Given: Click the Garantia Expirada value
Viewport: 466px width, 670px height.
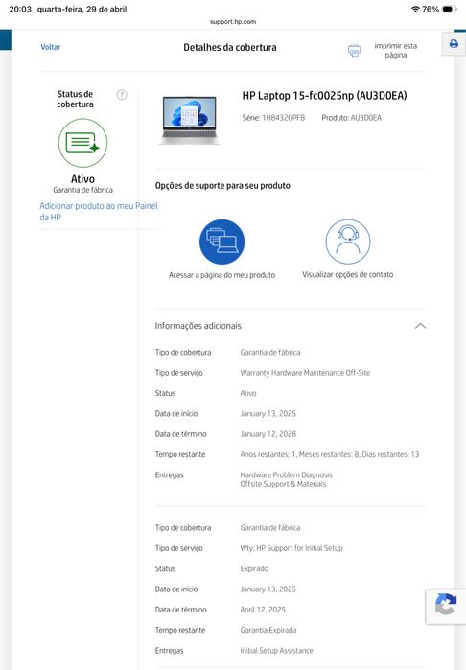Looking at the screenshot, I should (x=268, y=631).
